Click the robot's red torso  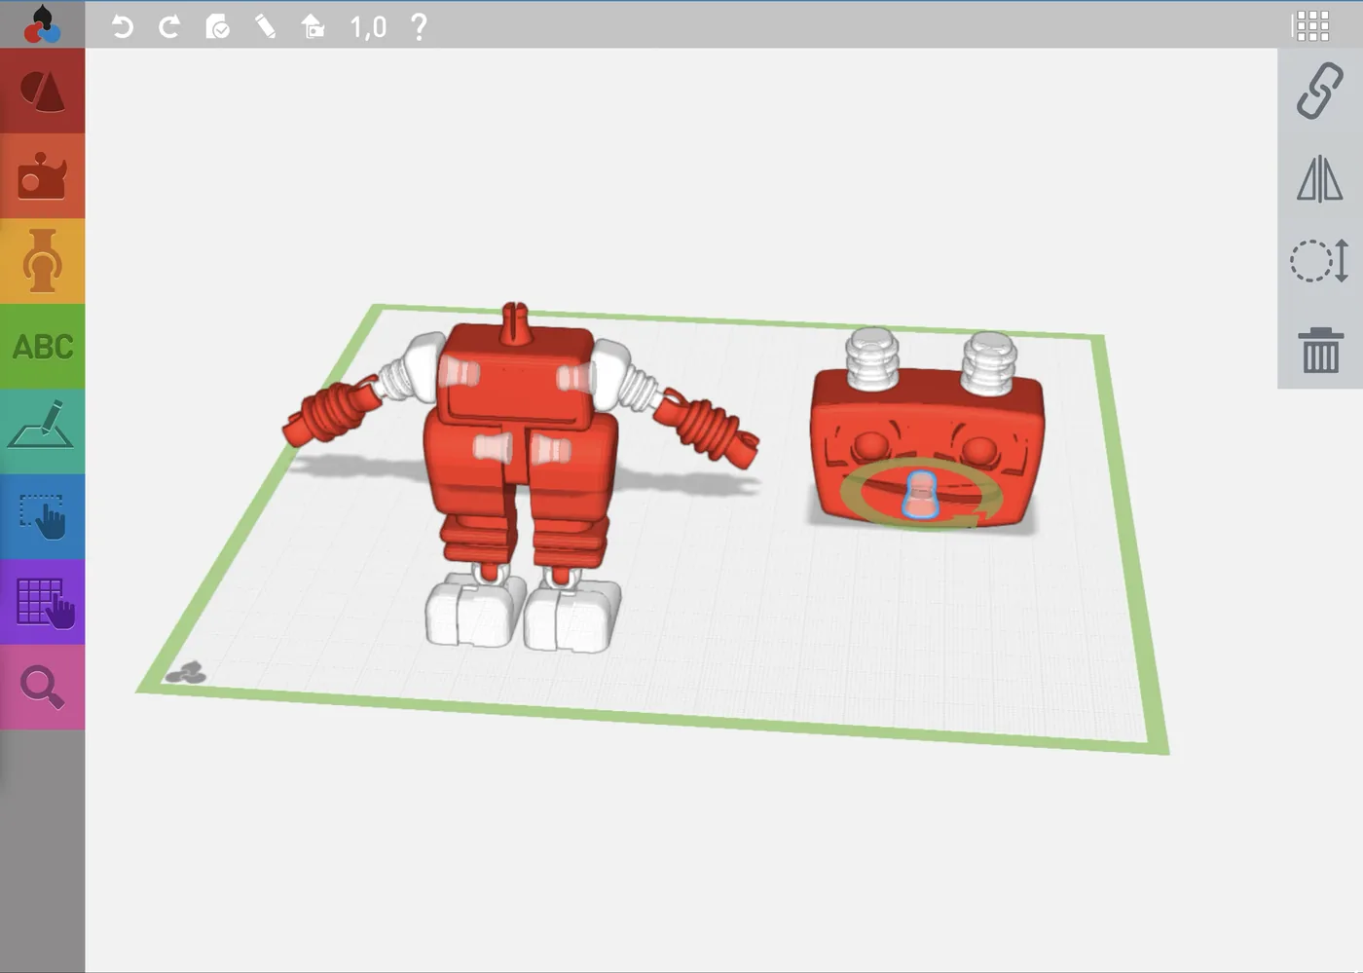pos(517,380)
